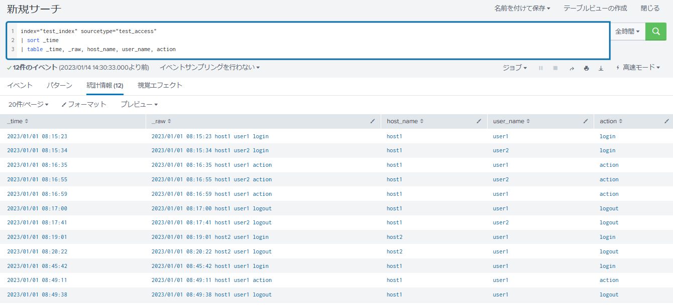Image resolution: width=673 pixels, height=305 pixels.
Task: Pause the running search job
Action: pos(540,68)
